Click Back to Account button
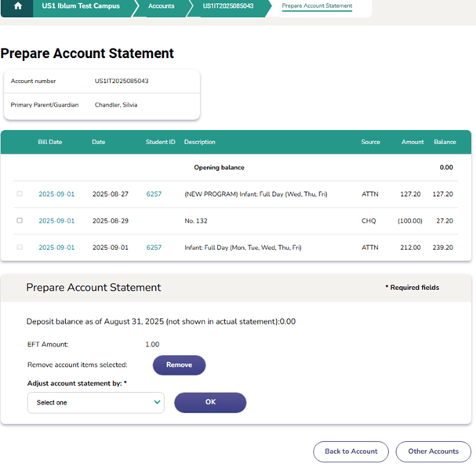The image size is (476, 464). pos(351,451)
